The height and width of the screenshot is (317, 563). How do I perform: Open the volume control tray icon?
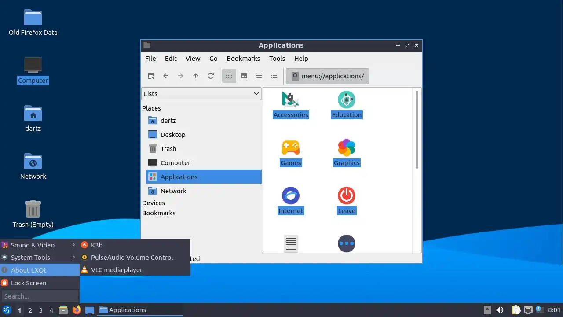click(x=500, y=310)
